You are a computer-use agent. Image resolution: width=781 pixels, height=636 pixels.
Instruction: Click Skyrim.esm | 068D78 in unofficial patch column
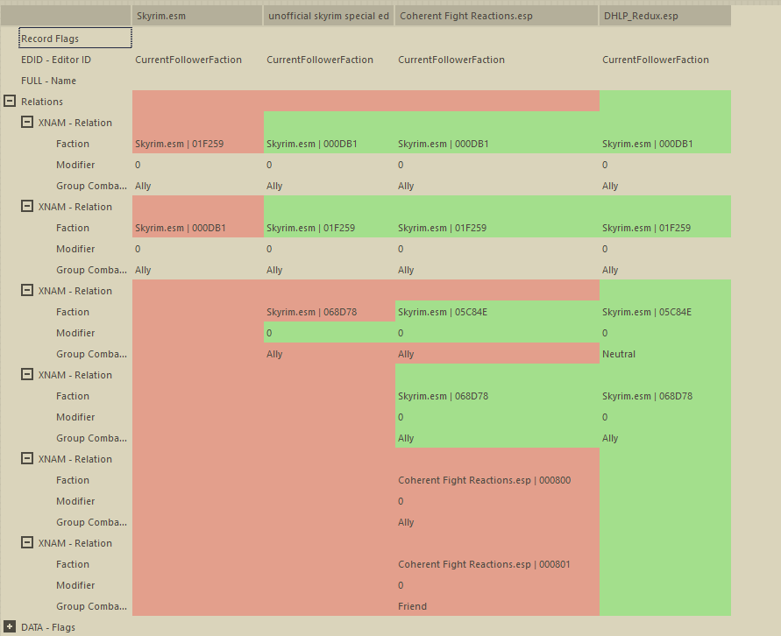coord(311,312)
